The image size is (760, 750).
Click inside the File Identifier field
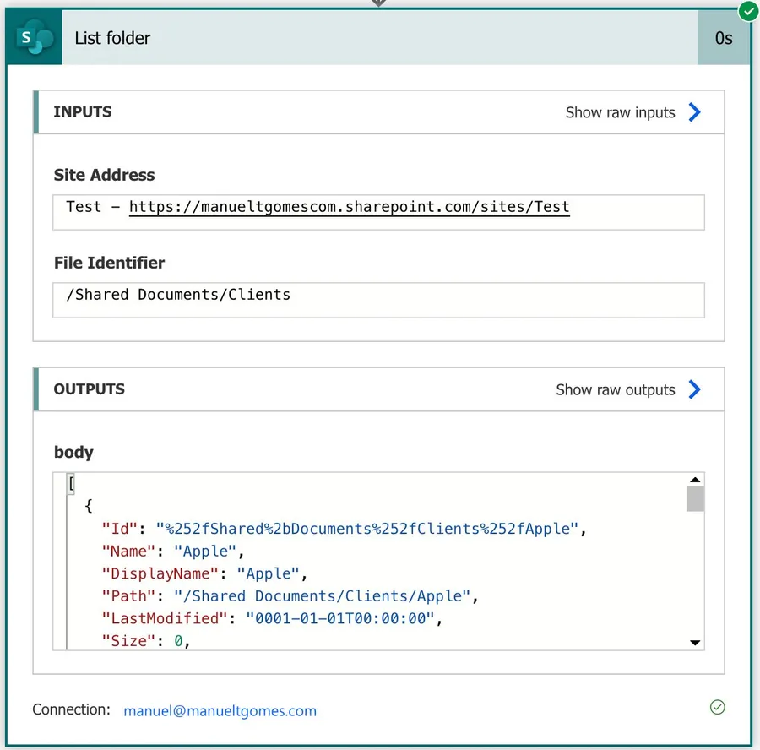378,300
